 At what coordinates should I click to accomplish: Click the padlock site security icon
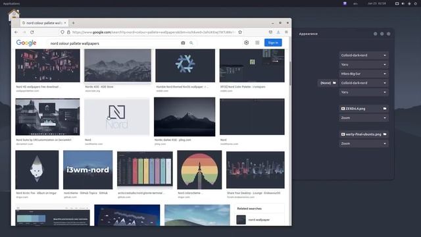click(68, 32)
